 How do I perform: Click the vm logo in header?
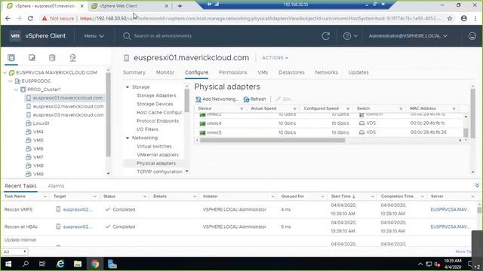[x=15, y=35]
